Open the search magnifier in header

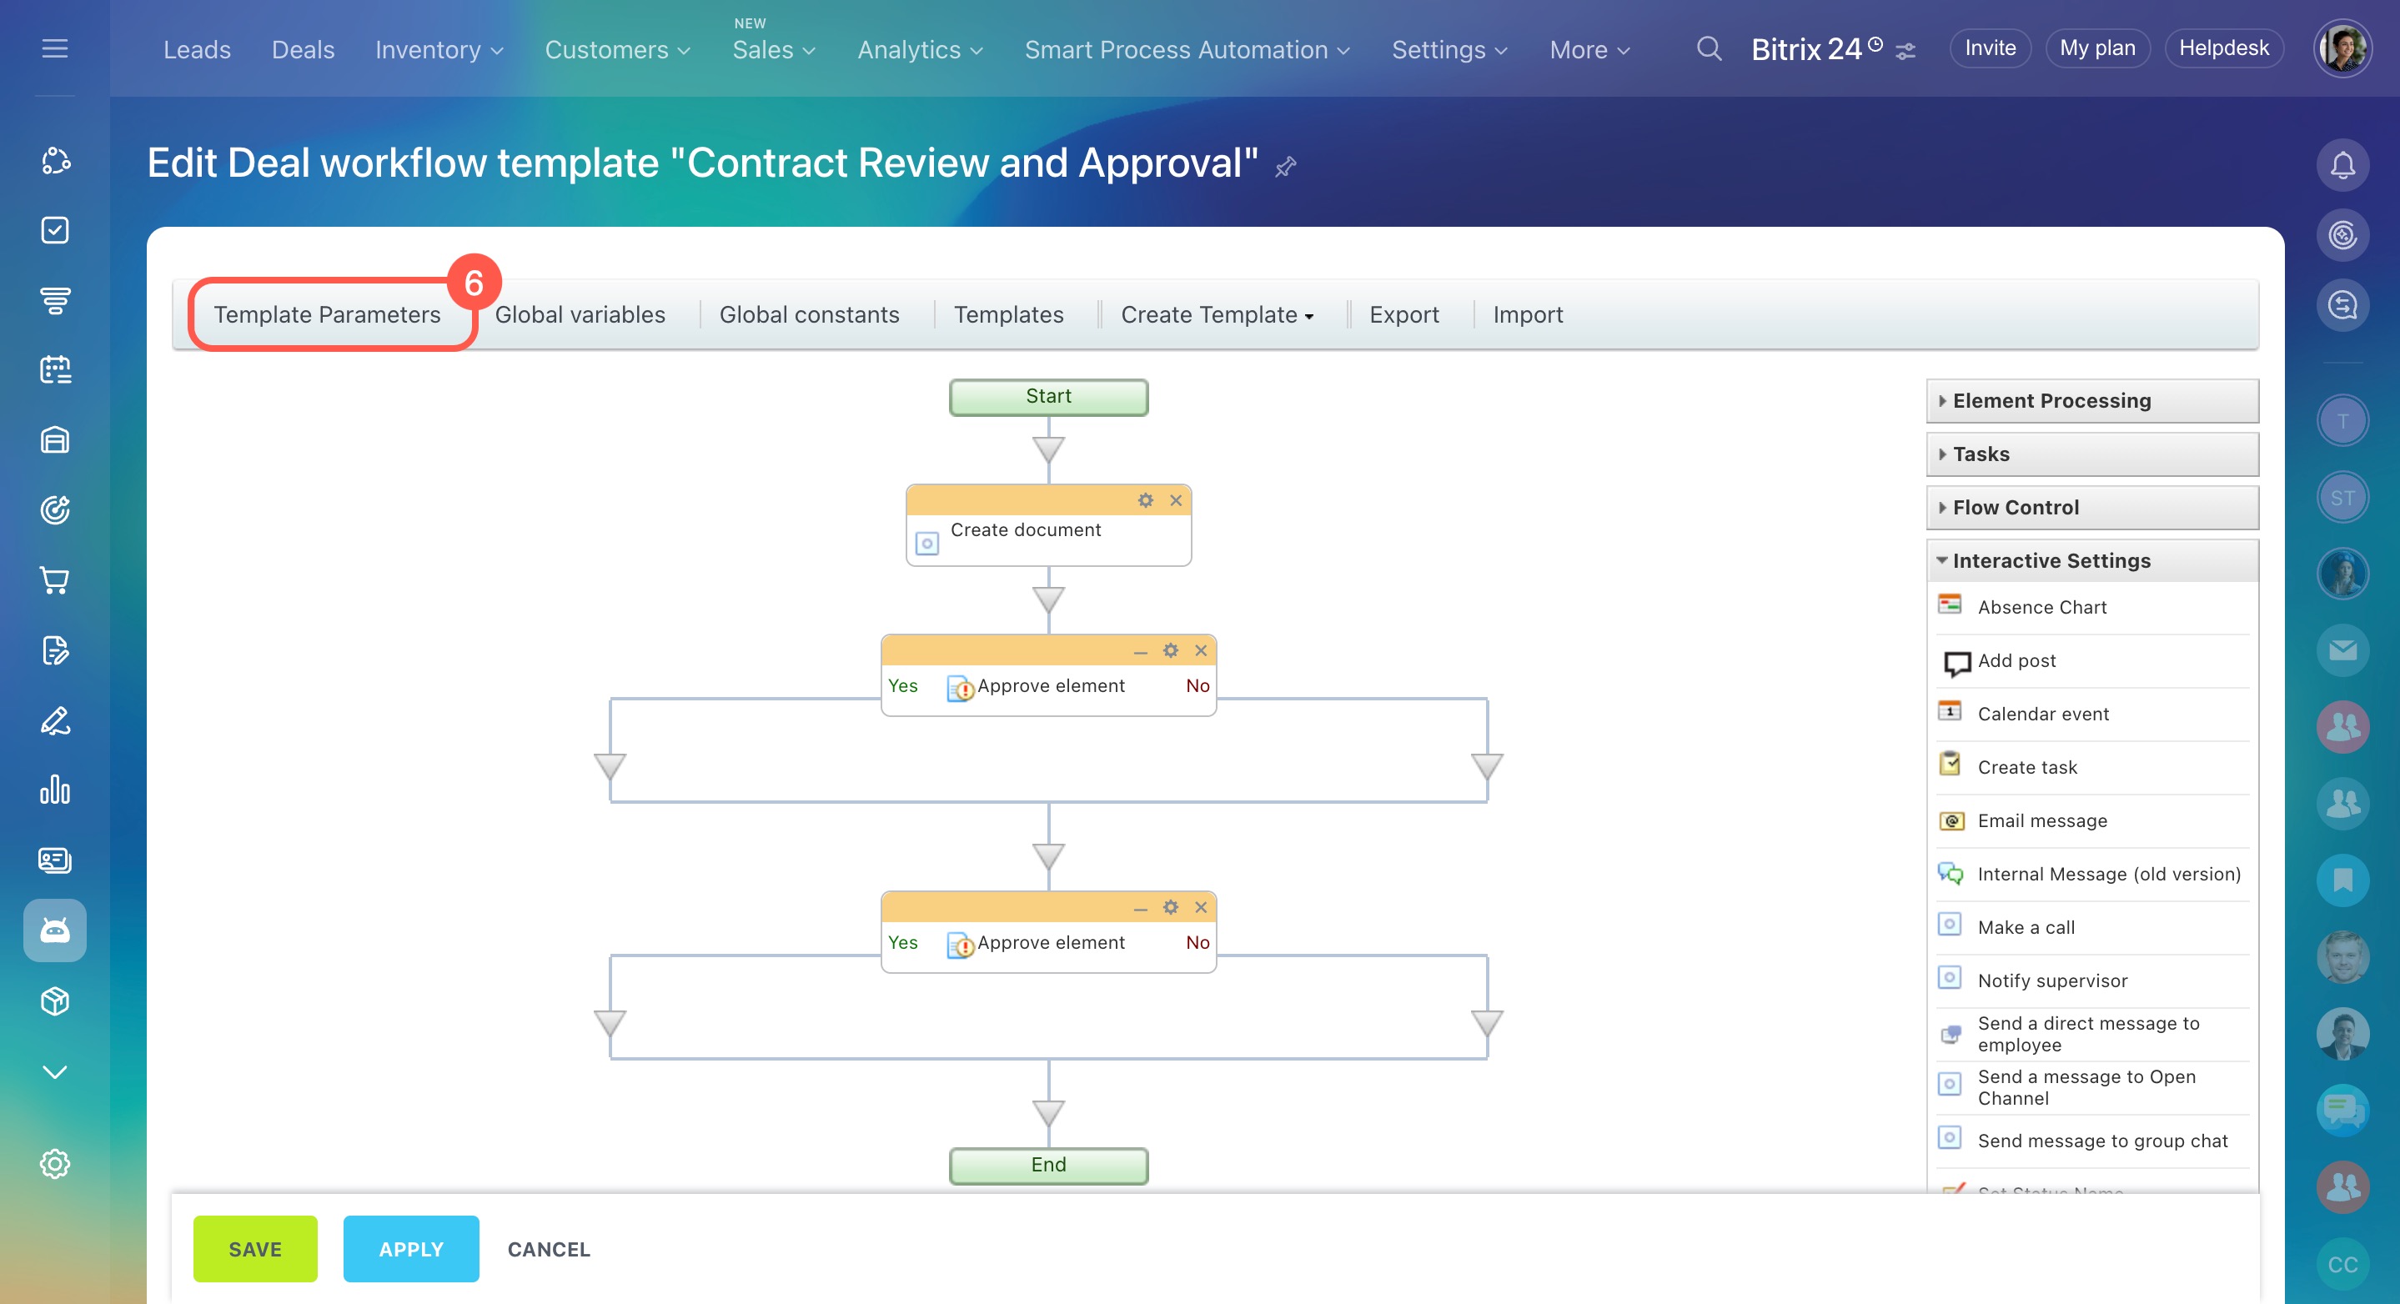point(1708,48)
